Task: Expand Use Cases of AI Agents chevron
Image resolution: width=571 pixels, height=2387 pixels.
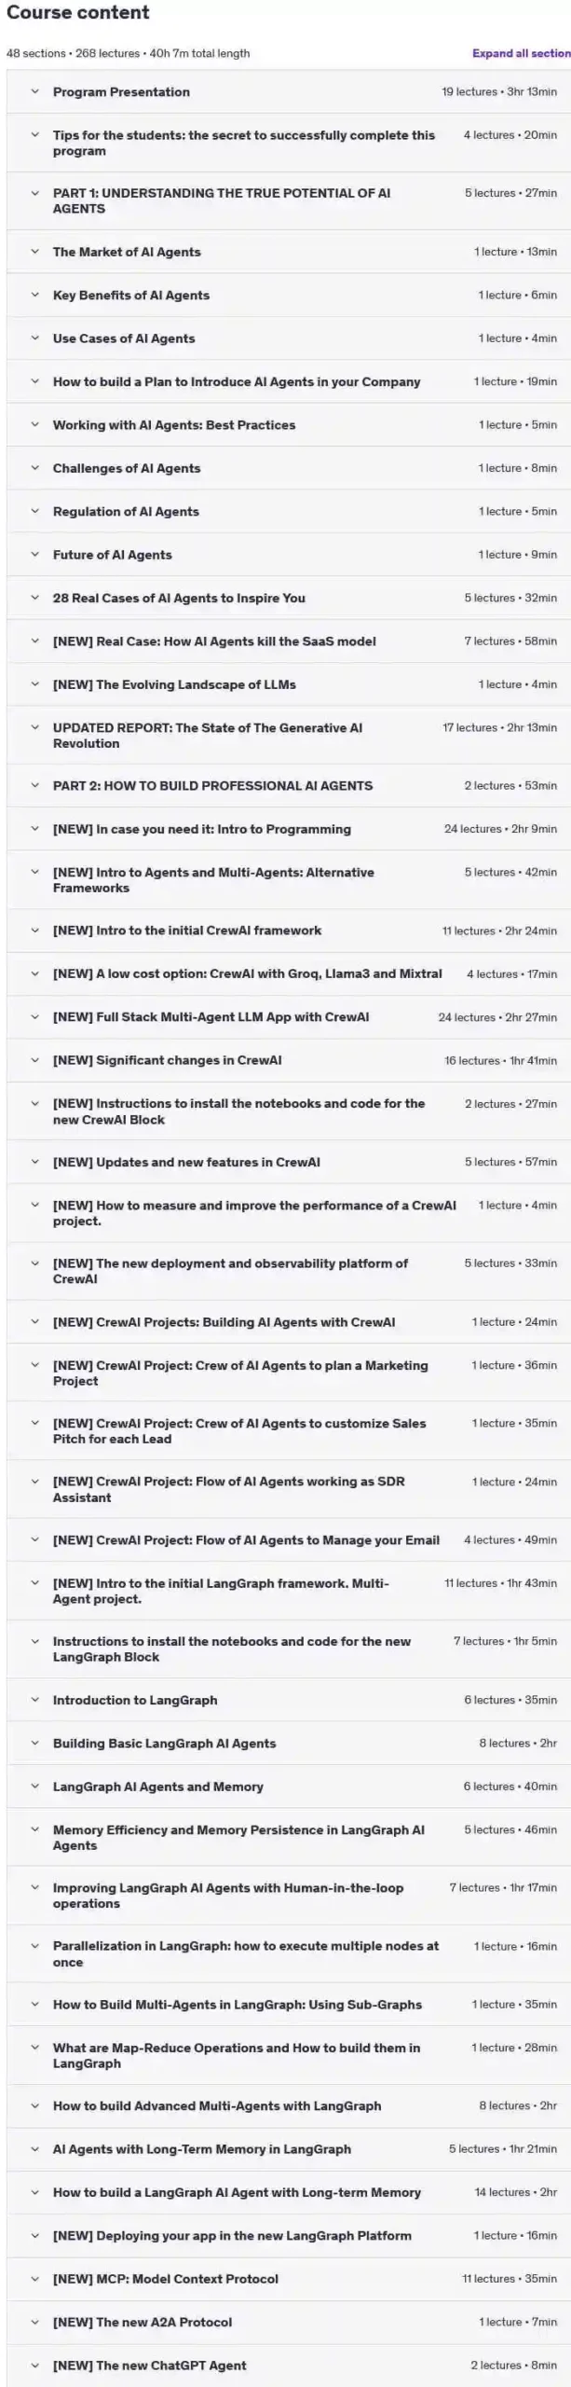Action: coord(34,338)
